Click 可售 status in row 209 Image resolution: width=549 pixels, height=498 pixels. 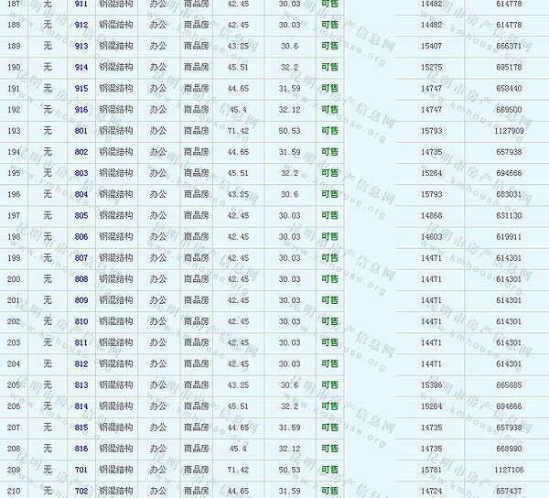pyautogui.click(x=329, y=470)
